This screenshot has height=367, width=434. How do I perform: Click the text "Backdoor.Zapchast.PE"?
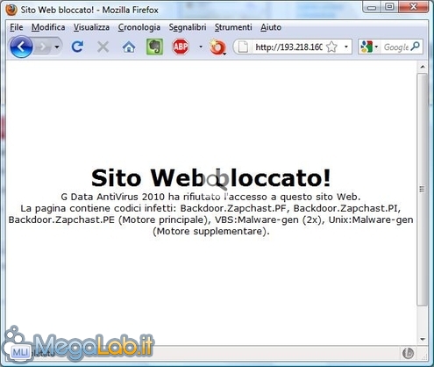coord(61,219)
